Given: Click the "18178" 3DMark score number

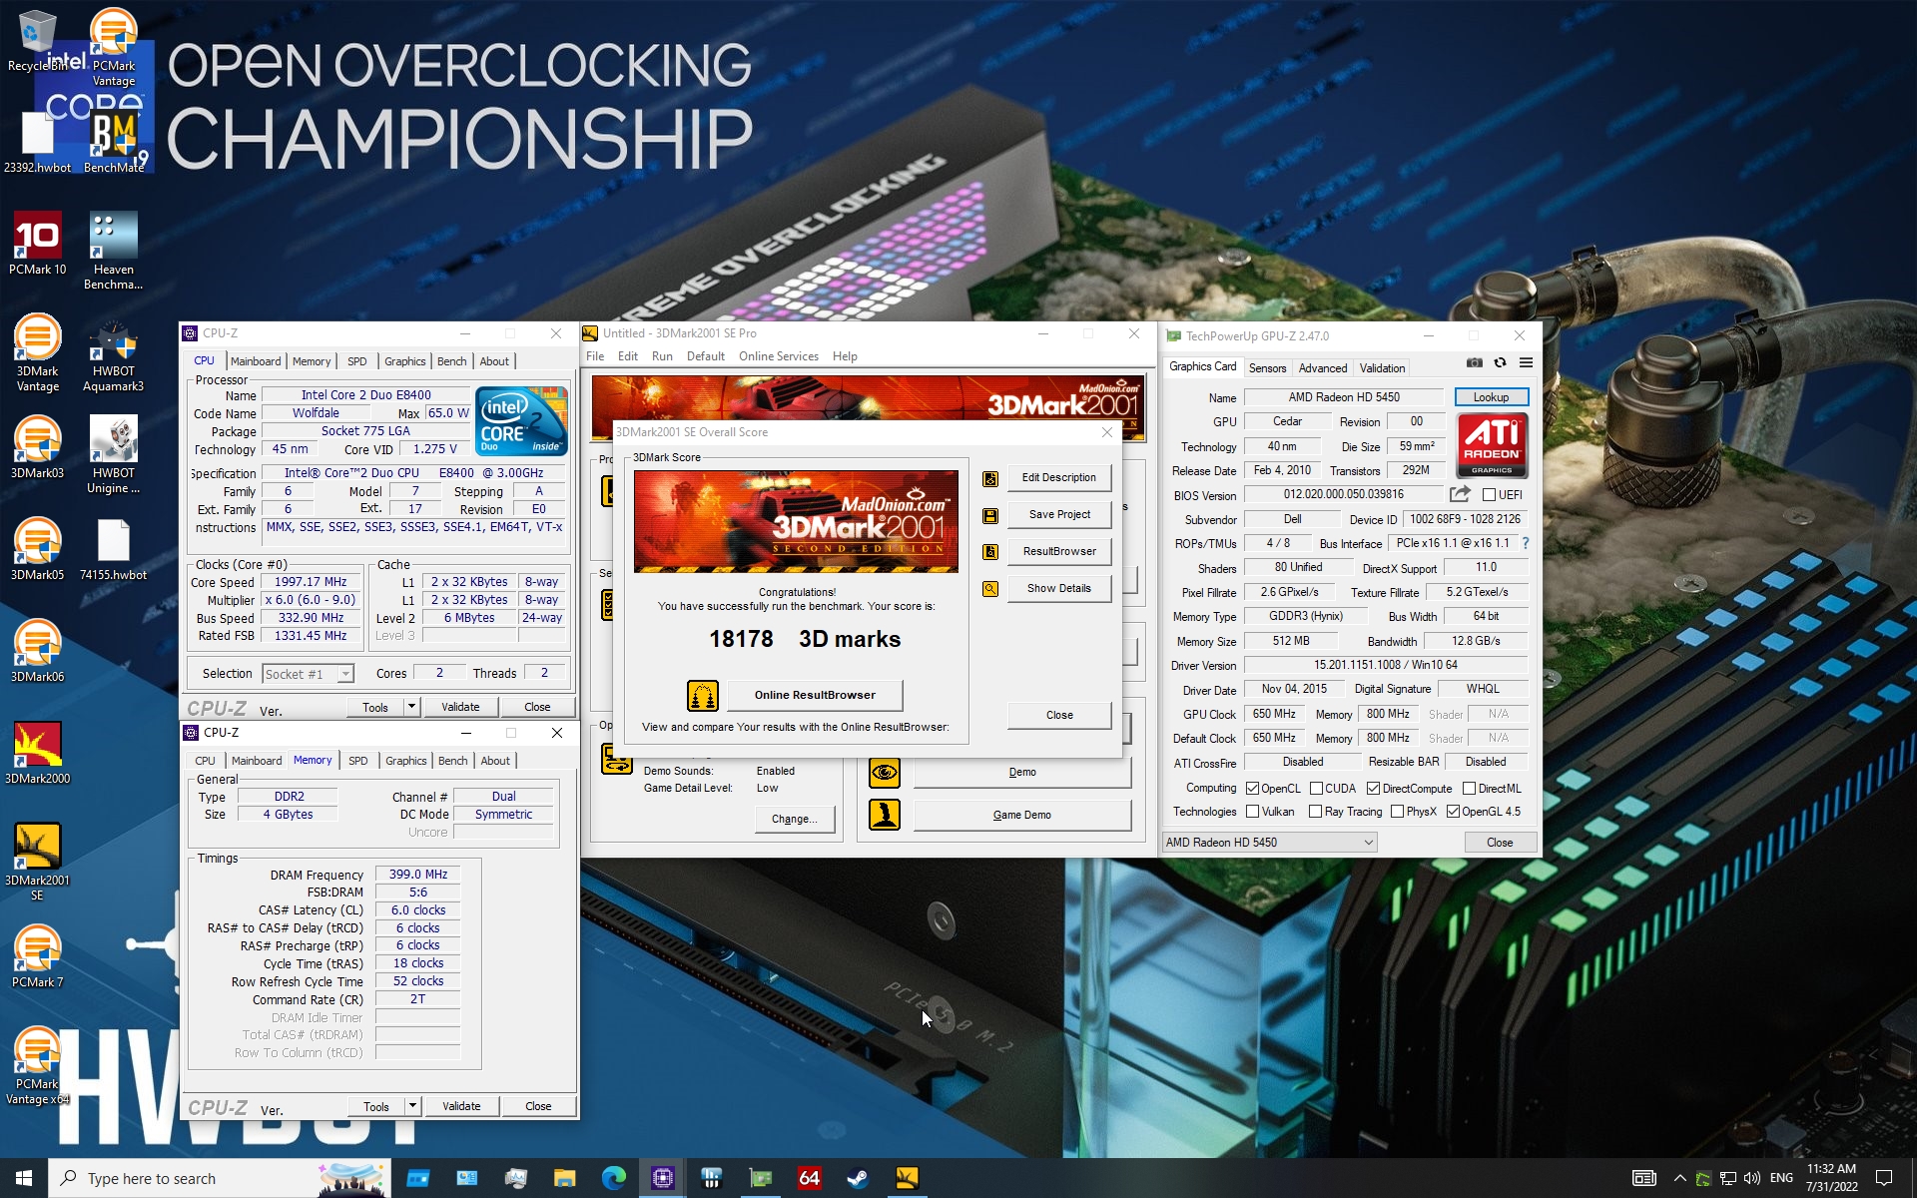Looking at the screenshot, I should pos(741,639).
